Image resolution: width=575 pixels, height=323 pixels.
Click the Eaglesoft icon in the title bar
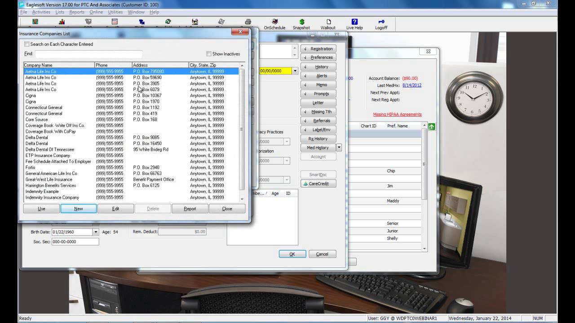(22, 4)
